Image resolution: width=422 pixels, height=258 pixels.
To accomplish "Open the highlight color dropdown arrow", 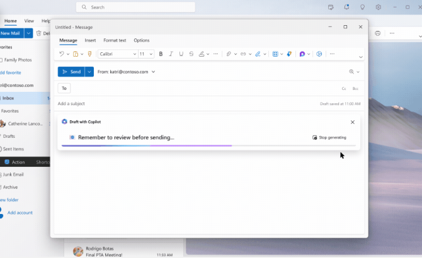I will pos(208,54).
